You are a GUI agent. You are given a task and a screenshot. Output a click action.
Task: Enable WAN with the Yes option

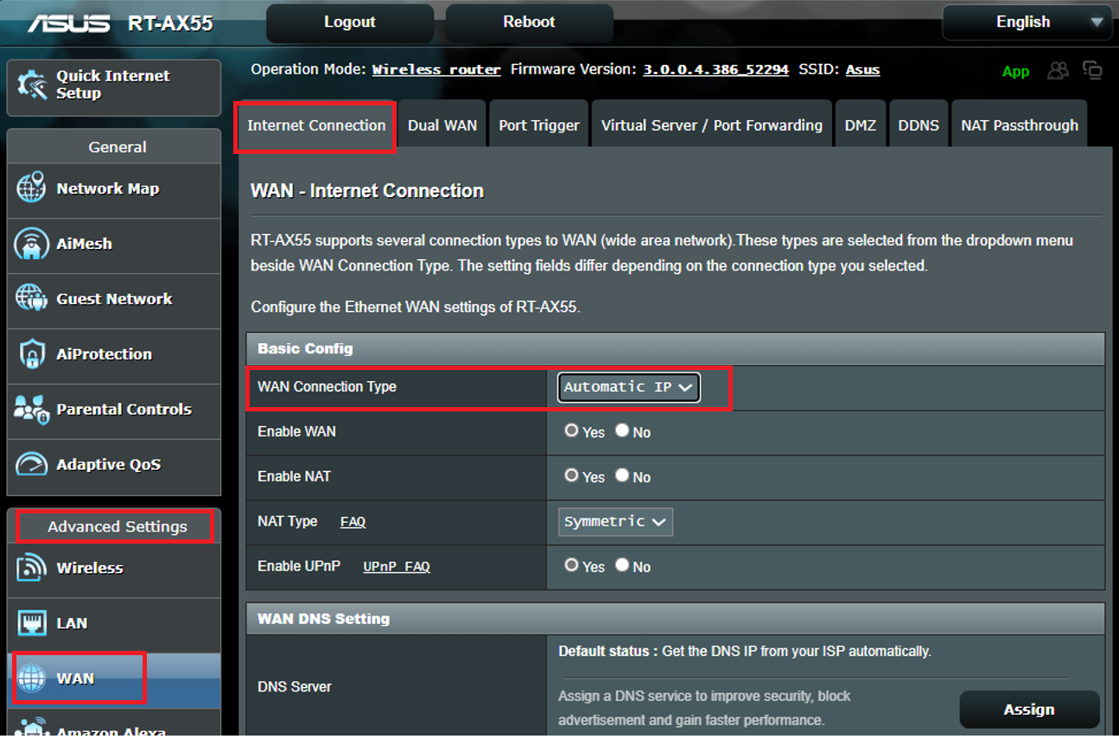(571, 432)
